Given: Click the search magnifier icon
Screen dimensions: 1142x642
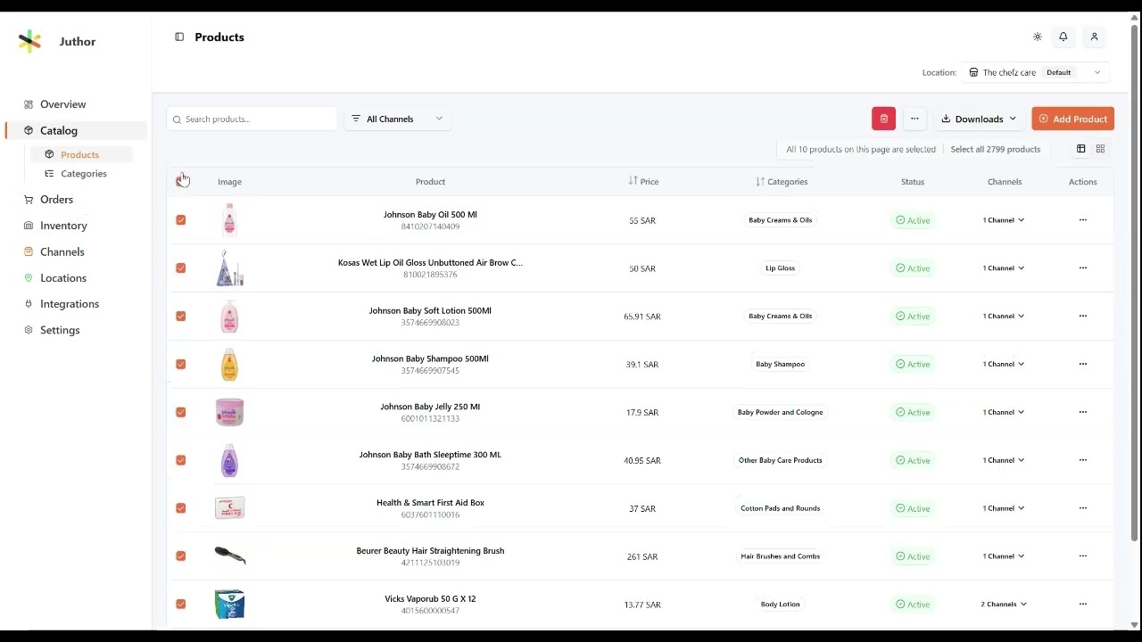Looking at the screenshot, I should 177,119.
